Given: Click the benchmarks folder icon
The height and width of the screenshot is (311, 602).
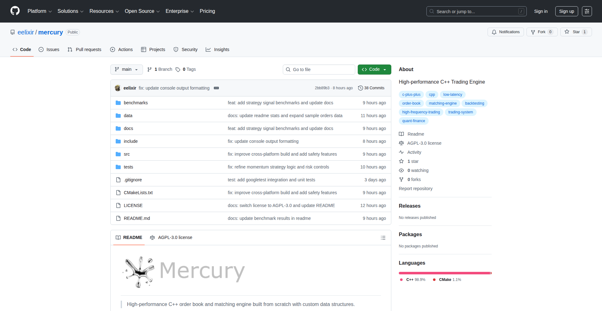Looking at the screenshot, I should click(118, 103).
